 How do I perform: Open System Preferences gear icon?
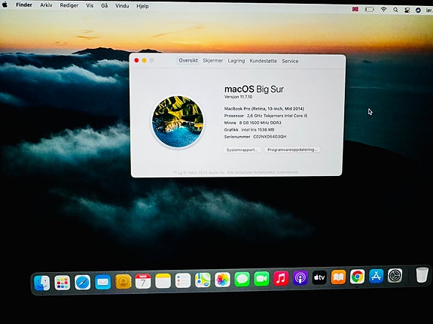click(x=395, y=275)
